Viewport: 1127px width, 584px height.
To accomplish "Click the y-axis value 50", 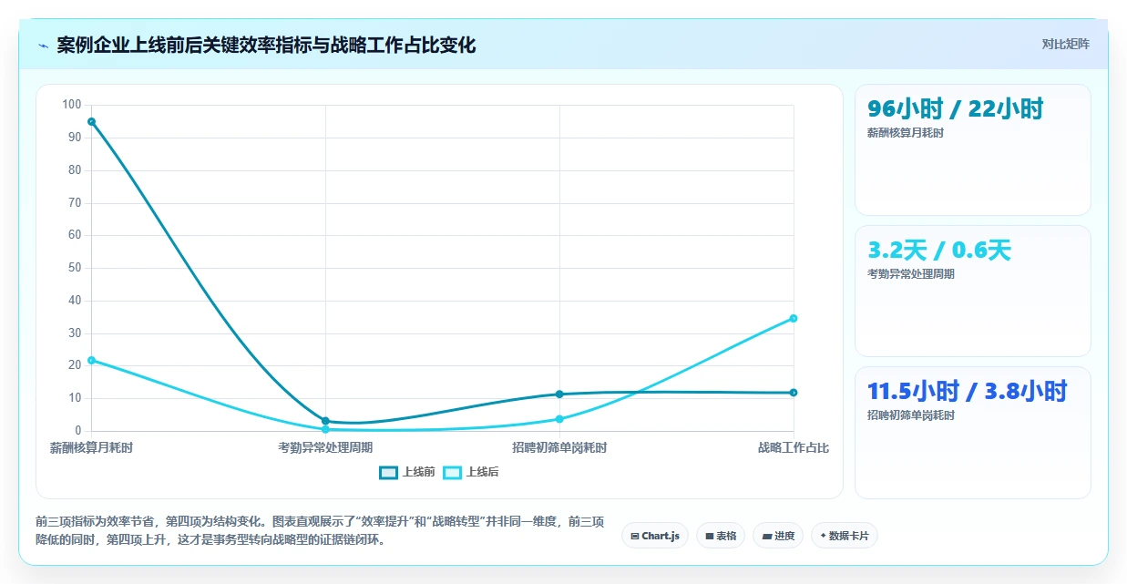I will pyautogui.click(x=75, y=268).
